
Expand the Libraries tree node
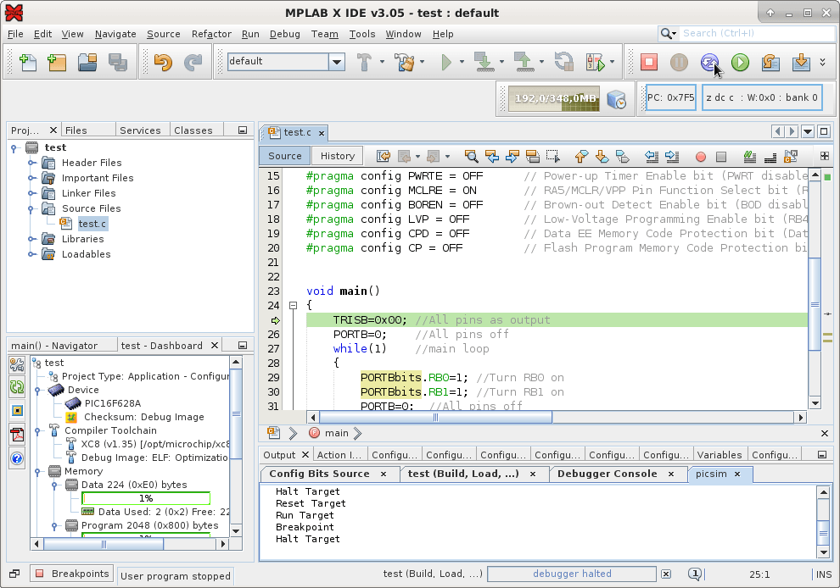(31, 239)
